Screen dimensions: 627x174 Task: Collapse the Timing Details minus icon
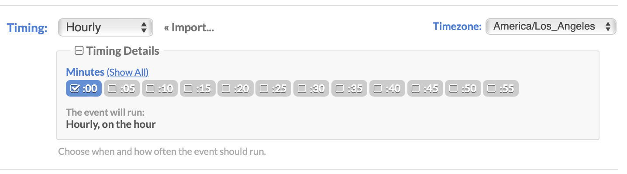click(79, 51)
